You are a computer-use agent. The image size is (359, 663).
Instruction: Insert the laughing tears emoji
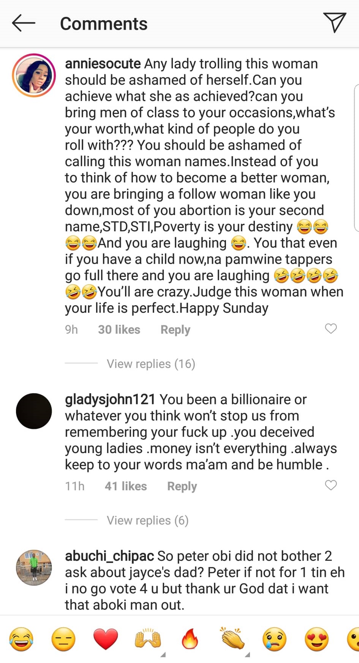click(x=21, y=639)
